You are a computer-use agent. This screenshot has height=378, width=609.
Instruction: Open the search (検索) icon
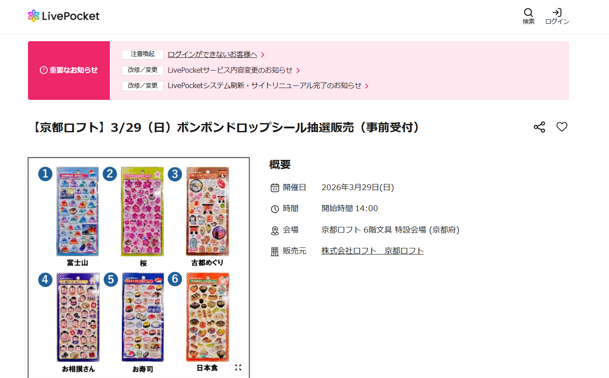point(528,17)
